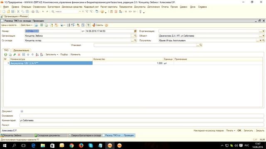
Task: Click the Закрыть button
Action: point(260,131)
